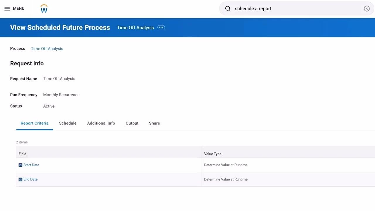Click the Request Name value Time Off Analysis
The width and height of the screenshot is (375, 211).
[x=59, y=79]
